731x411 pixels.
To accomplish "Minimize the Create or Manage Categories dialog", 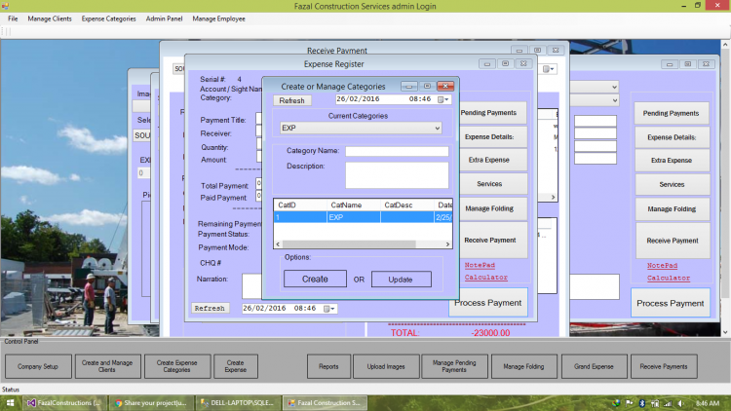I will (408, 87).
